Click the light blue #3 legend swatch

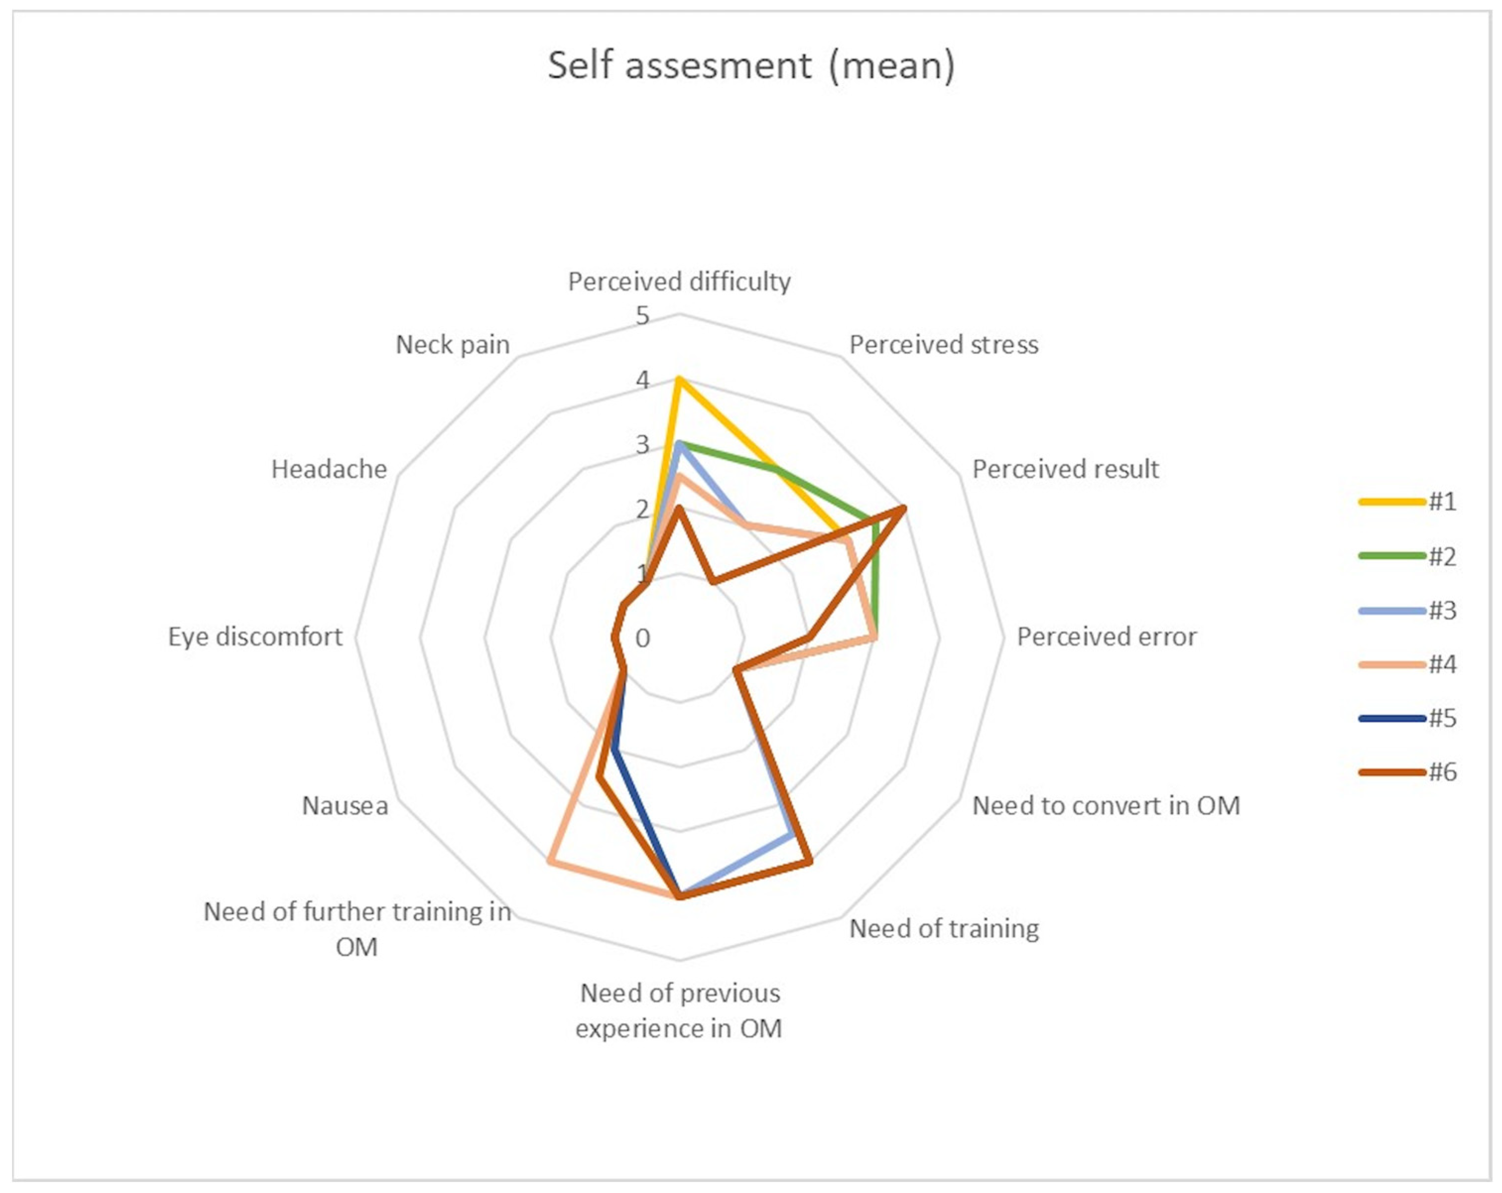[x=1391, y=610]
